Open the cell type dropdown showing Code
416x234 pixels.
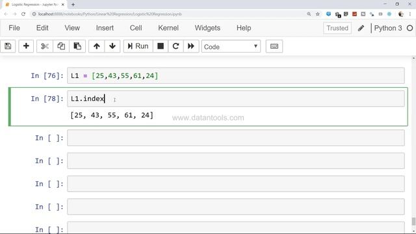(231, 46)
